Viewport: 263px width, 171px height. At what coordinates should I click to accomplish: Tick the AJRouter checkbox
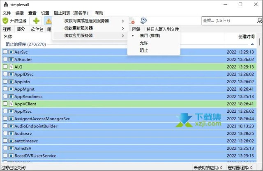coord(5,59)
